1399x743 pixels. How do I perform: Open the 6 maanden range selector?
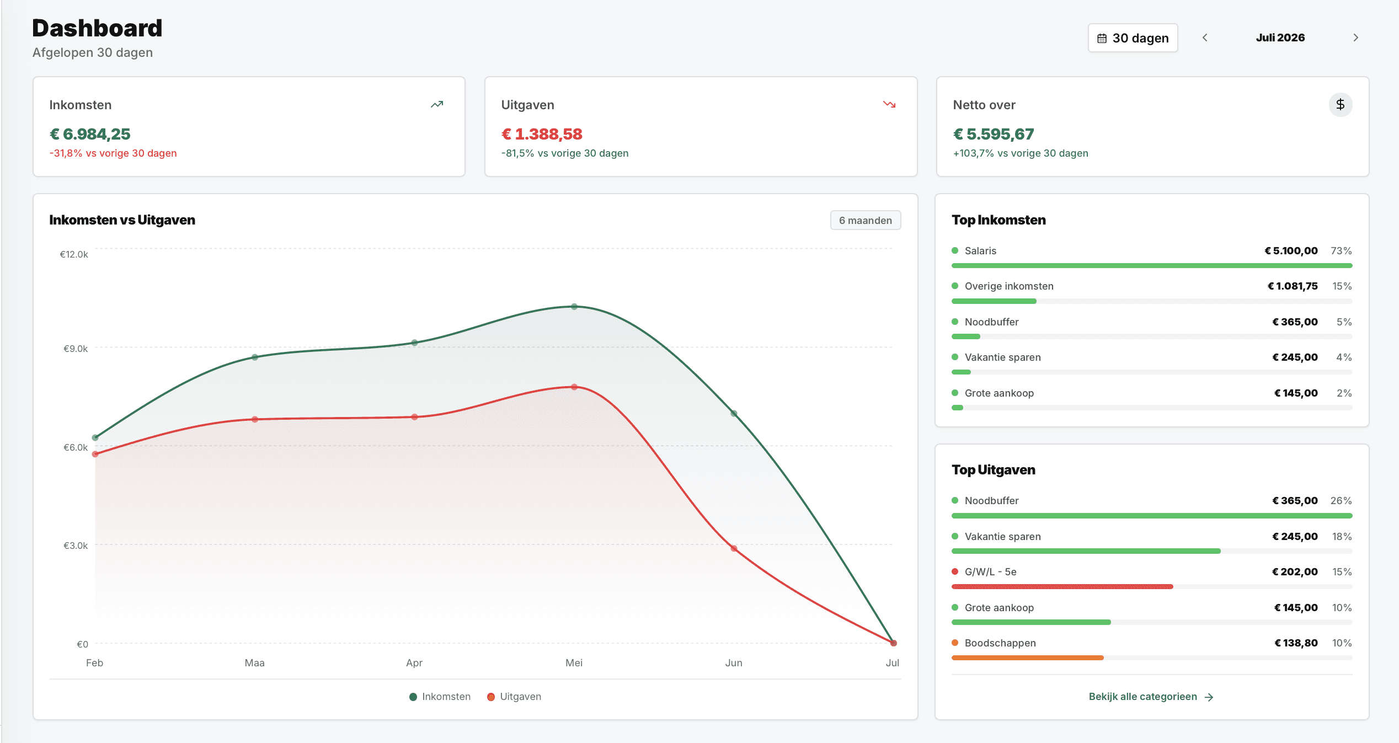point(866,220)
